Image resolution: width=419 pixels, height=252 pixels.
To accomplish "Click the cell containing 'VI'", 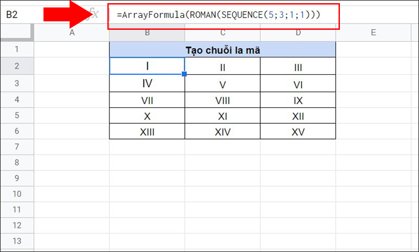I will click(x=298, y=83).
